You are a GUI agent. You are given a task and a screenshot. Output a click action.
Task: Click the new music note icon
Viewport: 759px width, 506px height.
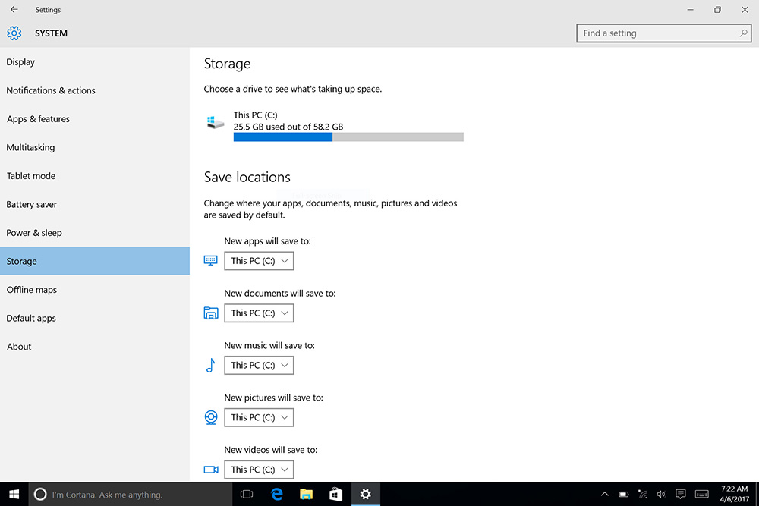pyautogui.click(x=210, y=365)
